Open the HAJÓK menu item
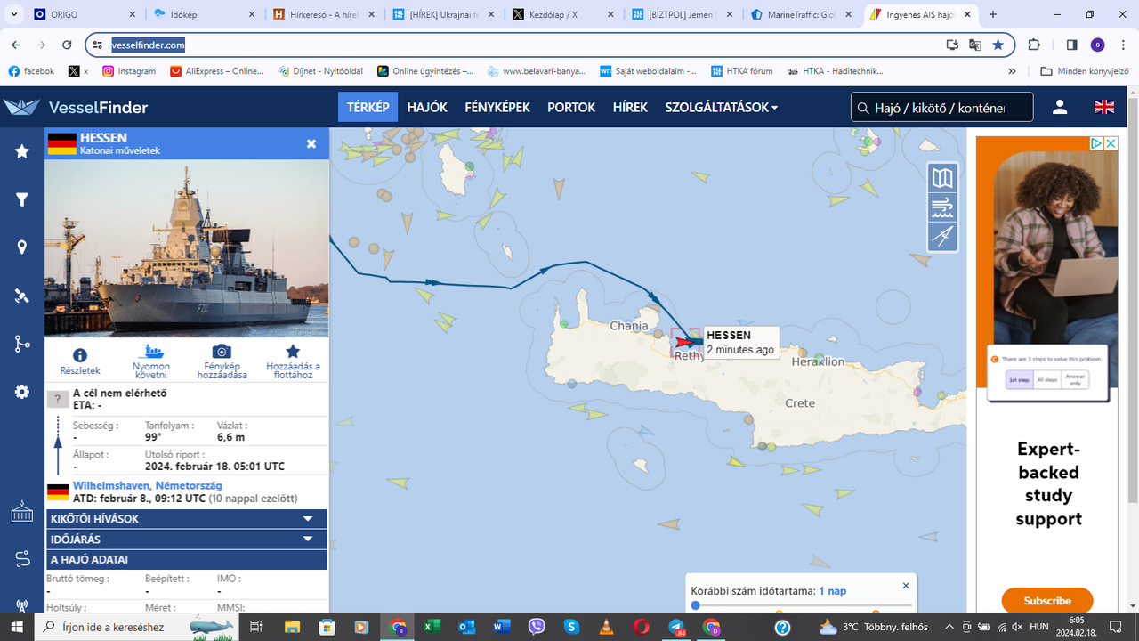This screenshot has width=1139, height=641. (427, 107)
